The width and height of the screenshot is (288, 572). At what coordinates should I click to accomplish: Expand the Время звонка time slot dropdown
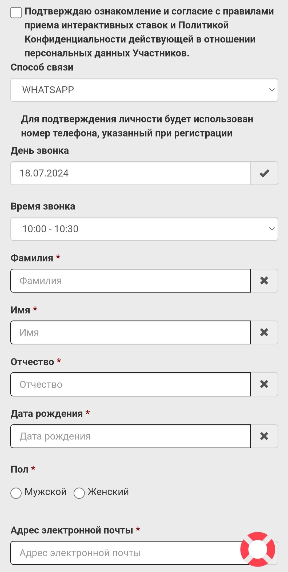pyautogui.click(x=144, y=229)
